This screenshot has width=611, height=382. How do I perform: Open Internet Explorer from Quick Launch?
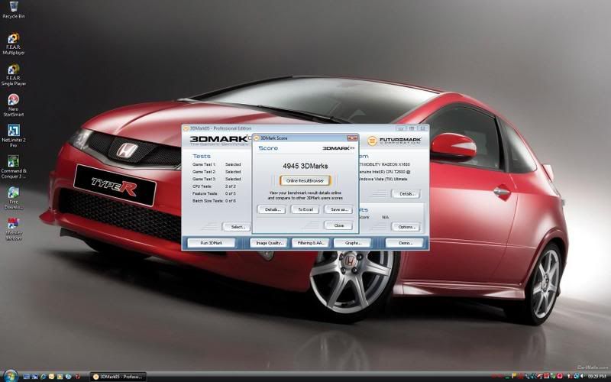point(44,377)
